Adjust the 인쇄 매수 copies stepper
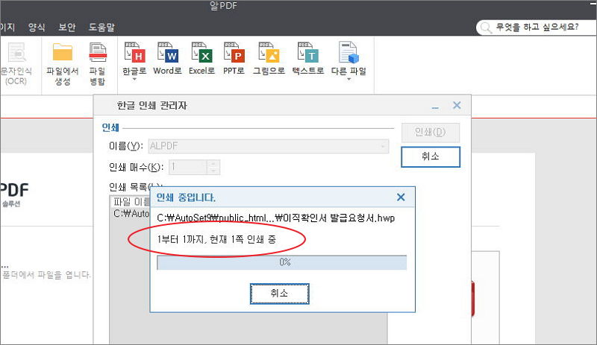 pos(213,167)
